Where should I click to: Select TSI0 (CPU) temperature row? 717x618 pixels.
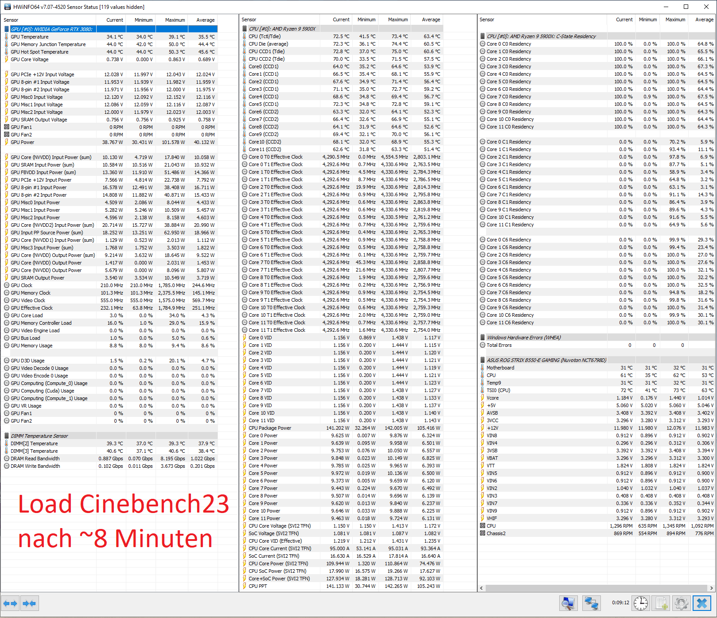597,390
